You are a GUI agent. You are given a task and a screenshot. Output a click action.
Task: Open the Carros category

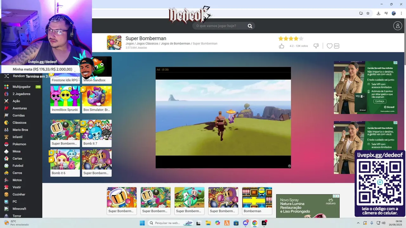coord(17,173)
